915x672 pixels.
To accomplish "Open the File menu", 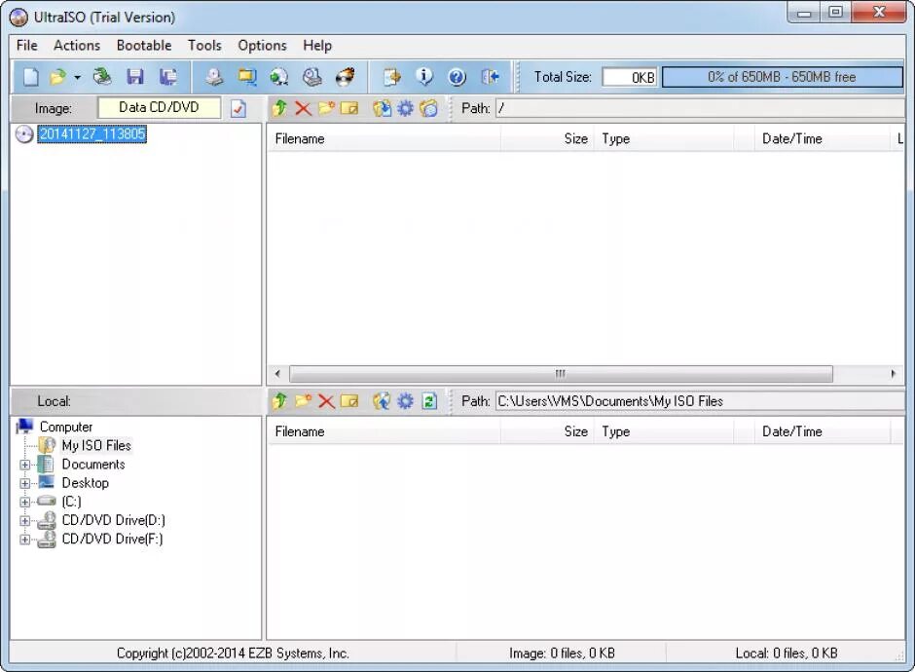I will (27, 46).
